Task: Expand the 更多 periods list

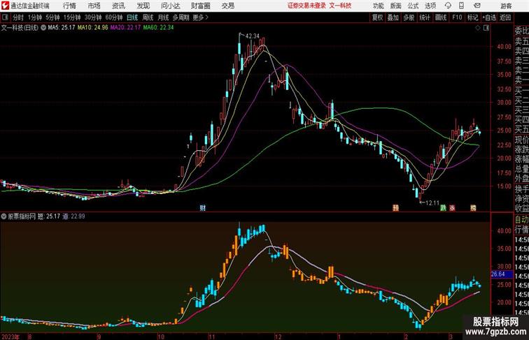Action: (x=200, y=17)
